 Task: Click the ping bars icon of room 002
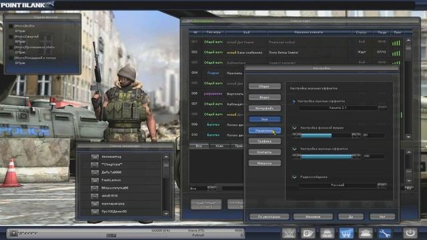396,53
